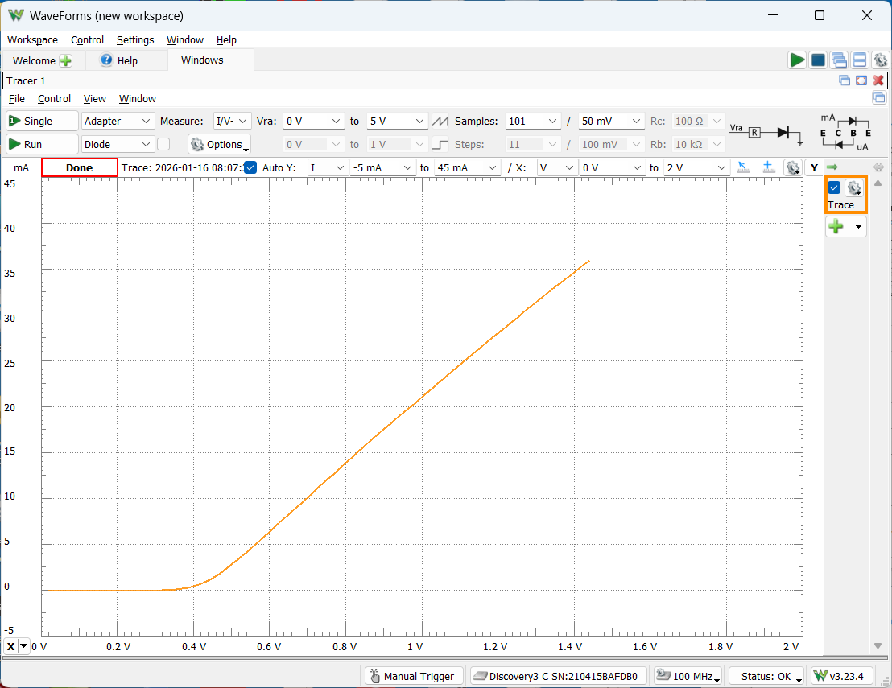Expand the Samples 101 dropdown

click(533, 121)
